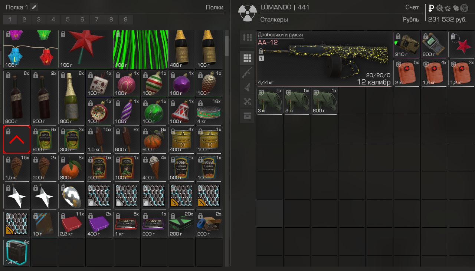Switch to shelf tab 2
This screenshot has height=271, width=475.
24,20
